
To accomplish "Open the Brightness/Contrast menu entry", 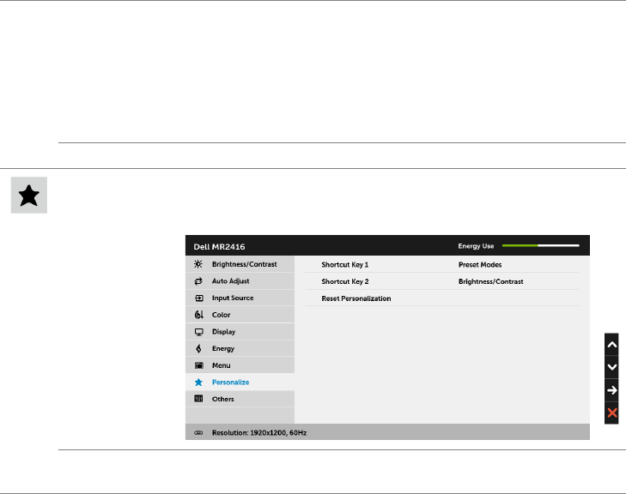I will coord(240,264).
